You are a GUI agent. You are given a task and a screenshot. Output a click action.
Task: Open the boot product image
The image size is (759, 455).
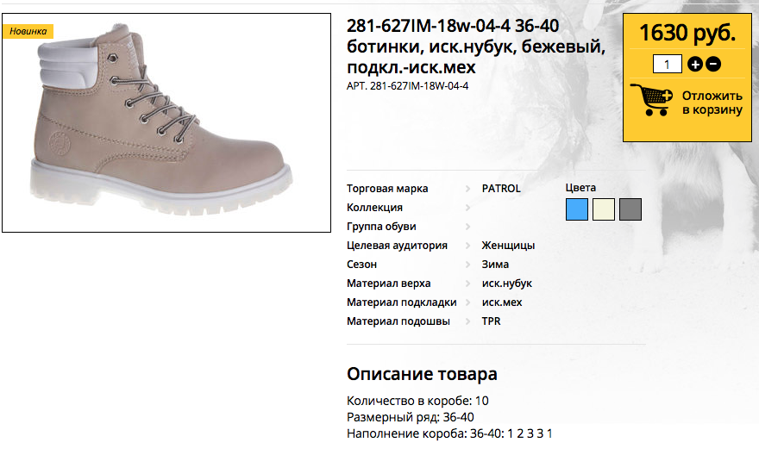pos(166,123)
